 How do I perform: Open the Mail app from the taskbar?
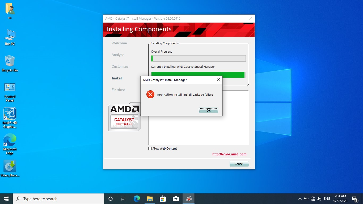[176, 199]
